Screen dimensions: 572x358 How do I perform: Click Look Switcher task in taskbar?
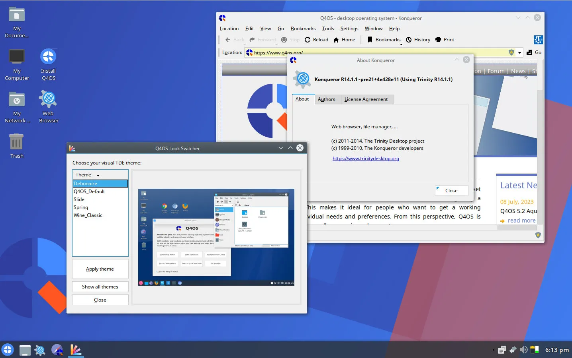76,350
